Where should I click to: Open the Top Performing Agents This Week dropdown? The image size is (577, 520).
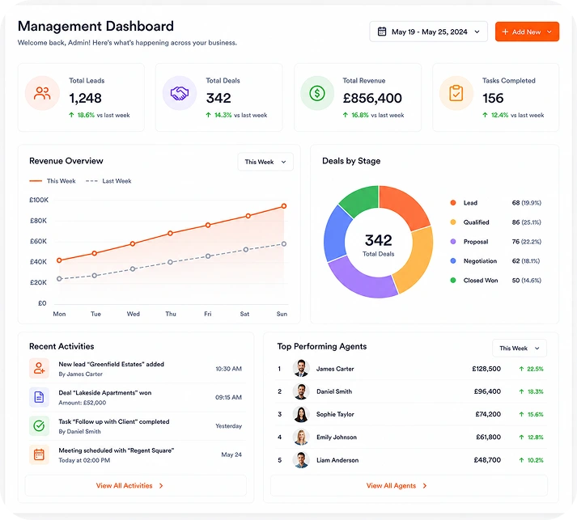[520, 349]
